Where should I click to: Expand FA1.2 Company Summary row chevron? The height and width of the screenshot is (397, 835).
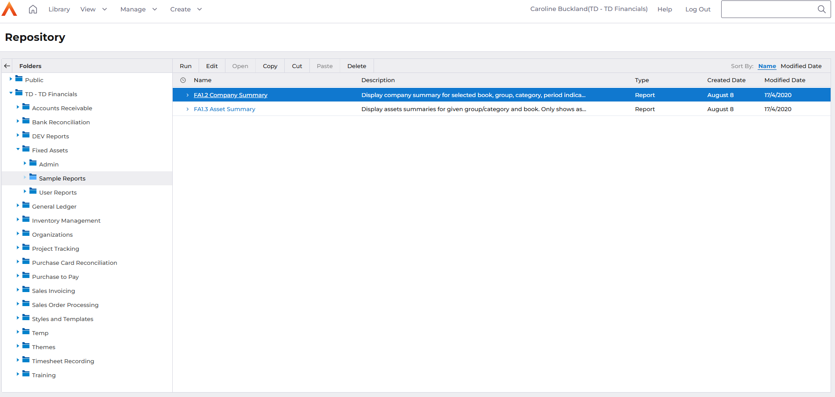pos(188,95)
